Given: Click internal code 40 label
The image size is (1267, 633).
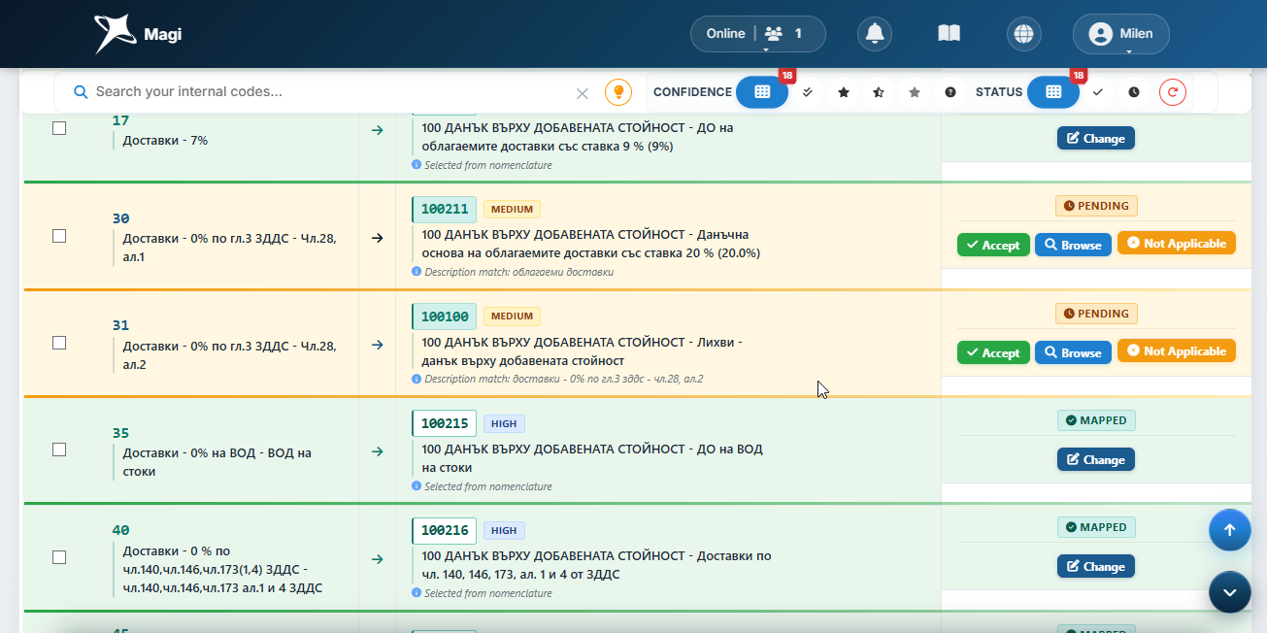Looking at the screenshot, I should 120,530.
